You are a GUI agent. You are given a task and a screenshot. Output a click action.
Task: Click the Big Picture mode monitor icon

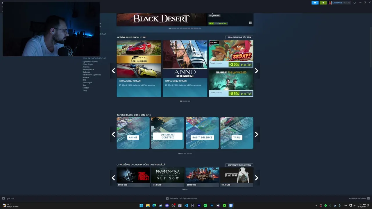pos(355,3)
